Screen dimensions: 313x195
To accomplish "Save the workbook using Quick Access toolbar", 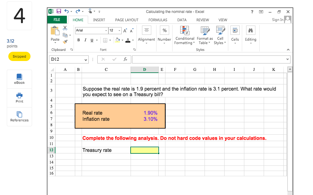I will click(59, 11).
